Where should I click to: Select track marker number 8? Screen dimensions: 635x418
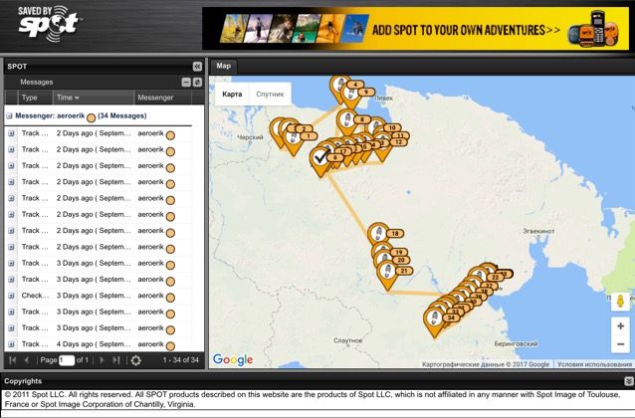tap(347, 121)
